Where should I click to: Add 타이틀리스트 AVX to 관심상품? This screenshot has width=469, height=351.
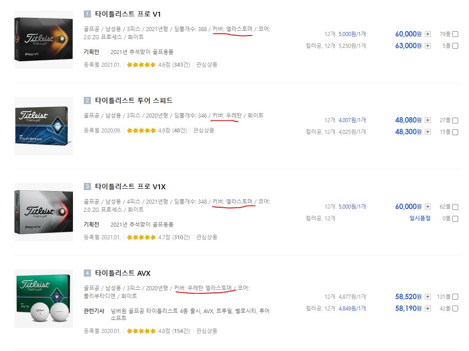(x=206, y=331)
